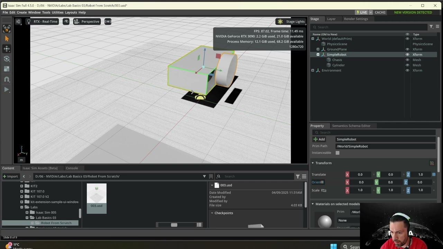The height and width of the screenshot is (249, 443).
Task: Open the Isaac Sim Assets [Beta] tab
Action: tap(40, 168)
